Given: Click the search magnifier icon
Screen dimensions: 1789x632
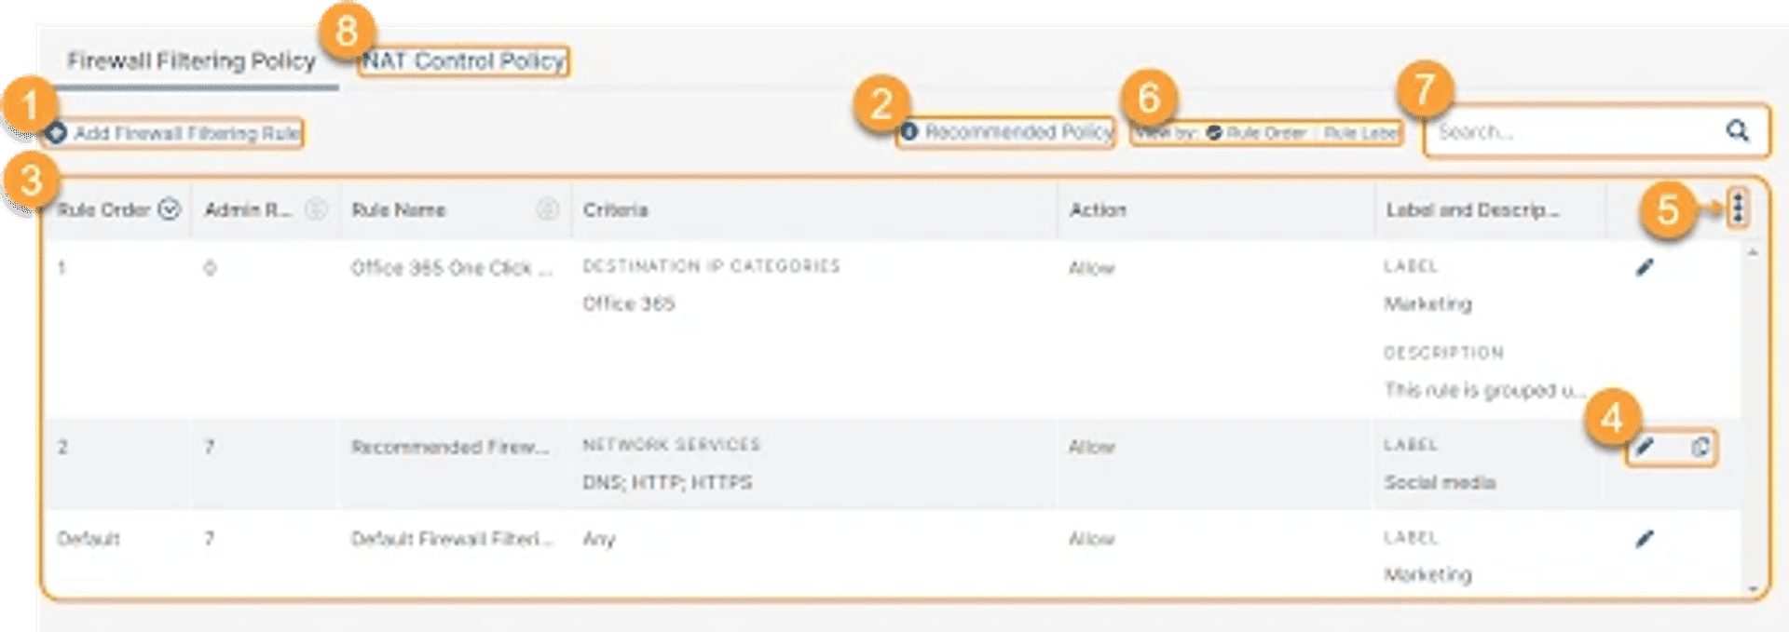Looking at the screenshot, I should tap(1737, 130).
